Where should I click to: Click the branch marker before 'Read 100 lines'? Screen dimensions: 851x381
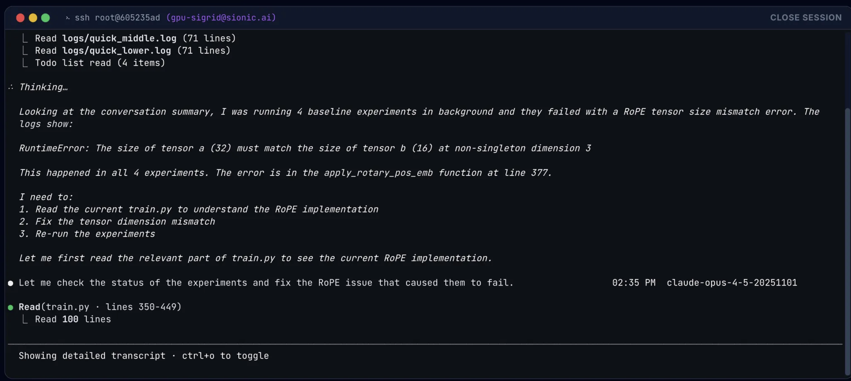click(25, 319)
